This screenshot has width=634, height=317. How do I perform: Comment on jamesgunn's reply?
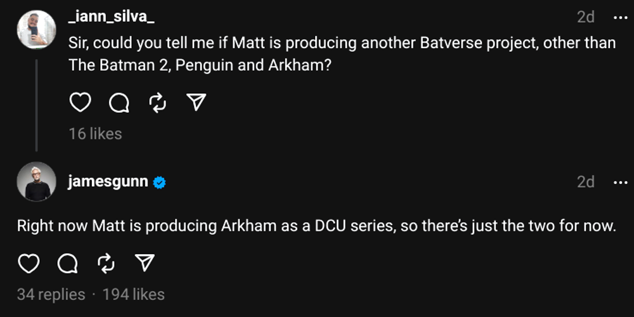coord(68,263)
